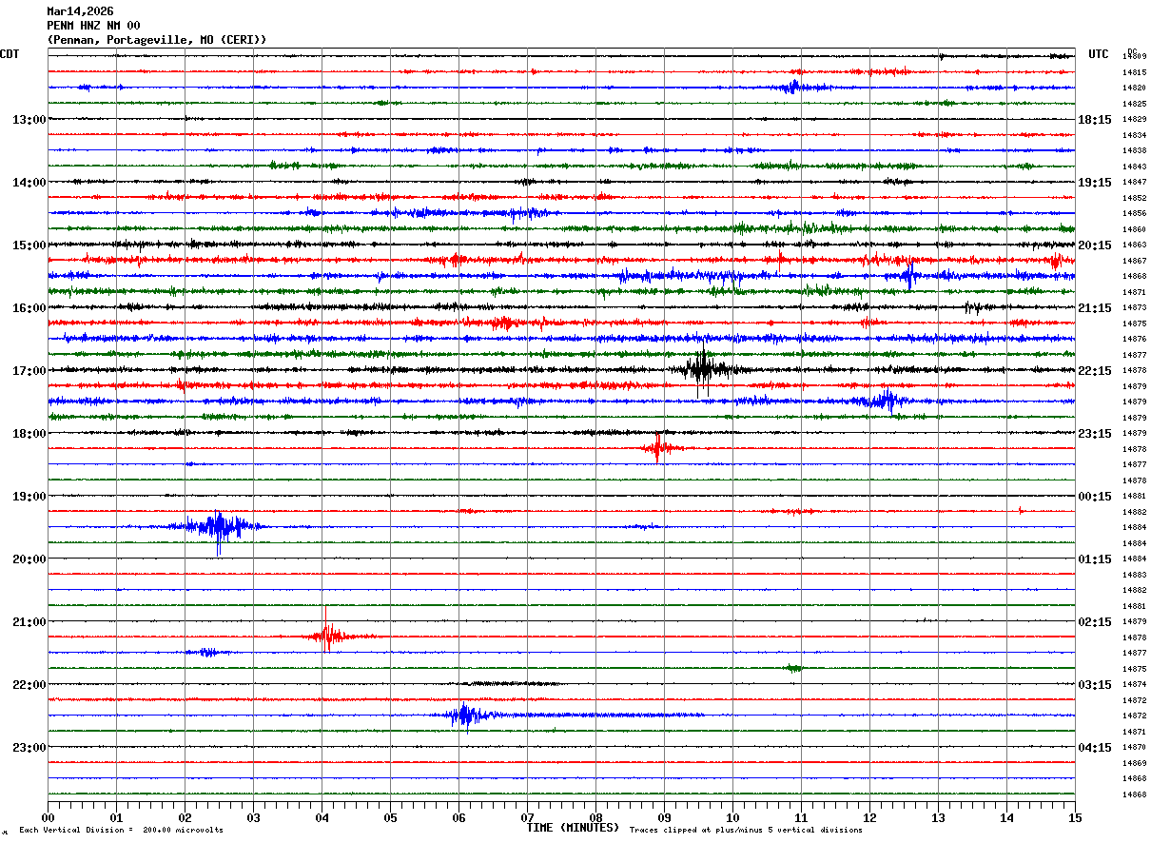Click the DC offset value 14820

click(1134, 88)
